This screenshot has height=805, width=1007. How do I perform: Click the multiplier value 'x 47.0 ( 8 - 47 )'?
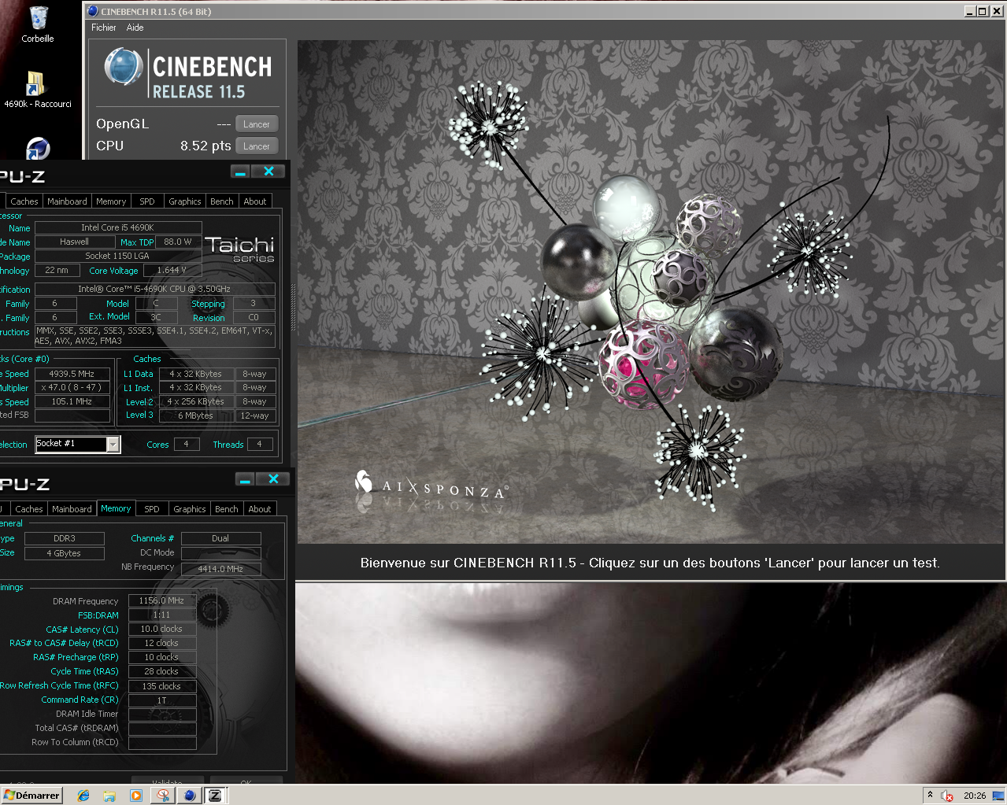(x=72, y=387)
